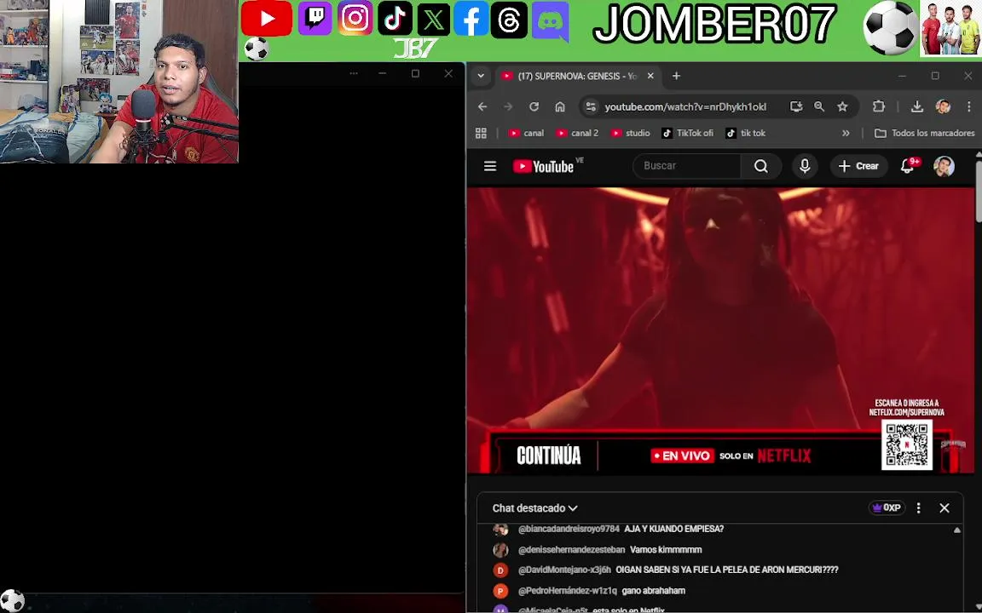Go back in the Chrome browser
This screenshot has width=982, height=613.
(x=482, y=107)
